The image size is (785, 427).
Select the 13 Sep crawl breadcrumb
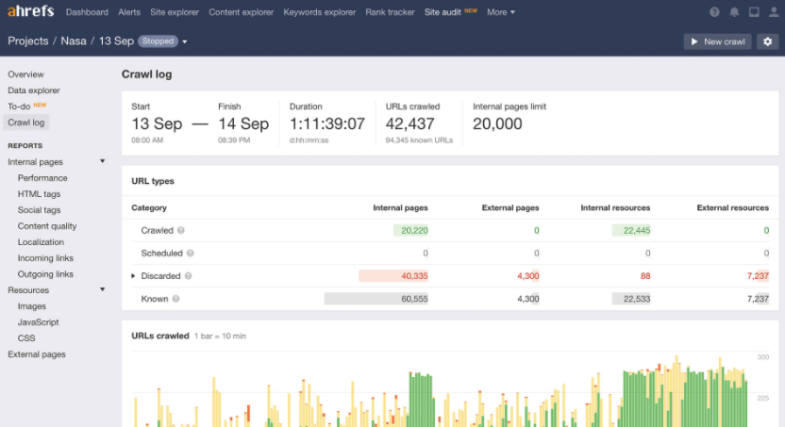pyautogui.click(x=116, y=41)
